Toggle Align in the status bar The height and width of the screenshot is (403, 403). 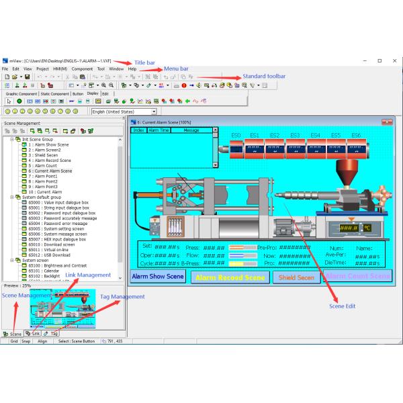point(42,341)
